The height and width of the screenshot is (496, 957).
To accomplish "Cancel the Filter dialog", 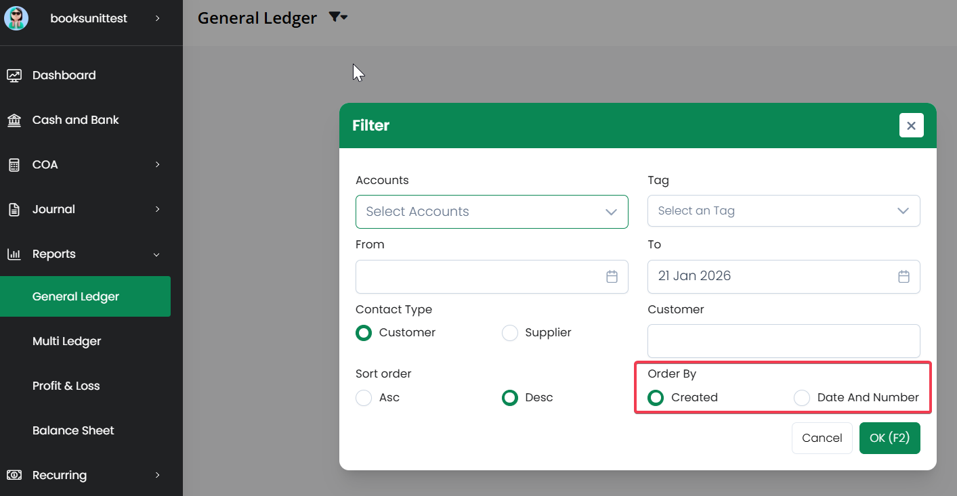I will 822,438.
